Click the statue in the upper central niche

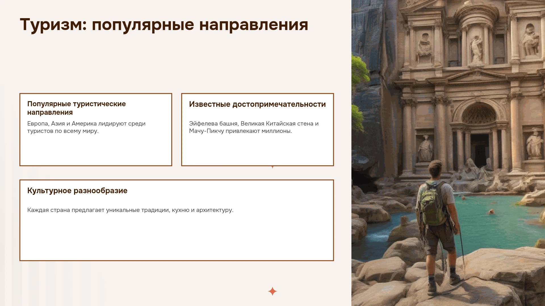click(x=476, y=50)
